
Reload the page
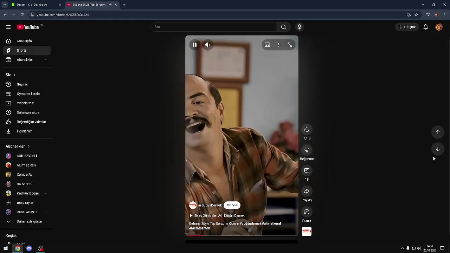tap(22, 15)
